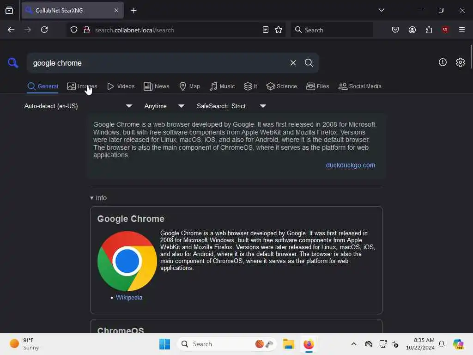Click the address bar URL
Image resolution: width=473 pixels, height=355 pixels.
[134, 30]
